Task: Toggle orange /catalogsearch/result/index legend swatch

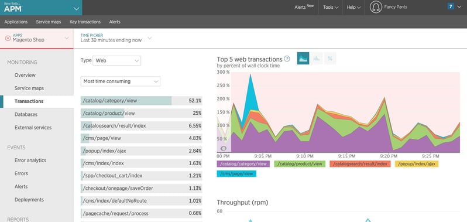Action: pyautogui.click(x=360, y=164)
